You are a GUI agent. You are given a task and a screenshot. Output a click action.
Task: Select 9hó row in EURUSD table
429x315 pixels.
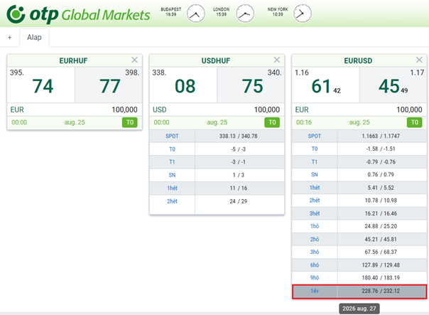point(359,277)
